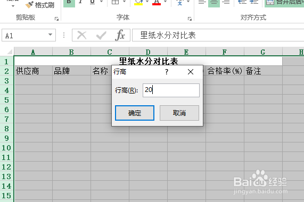Select column E header

tap(186, 52)
